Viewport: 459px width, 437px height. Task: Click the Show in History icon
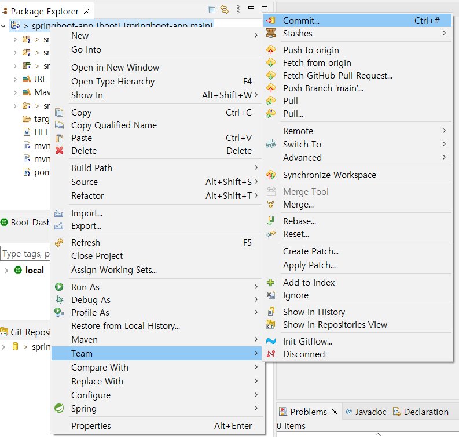pos(271,312)
